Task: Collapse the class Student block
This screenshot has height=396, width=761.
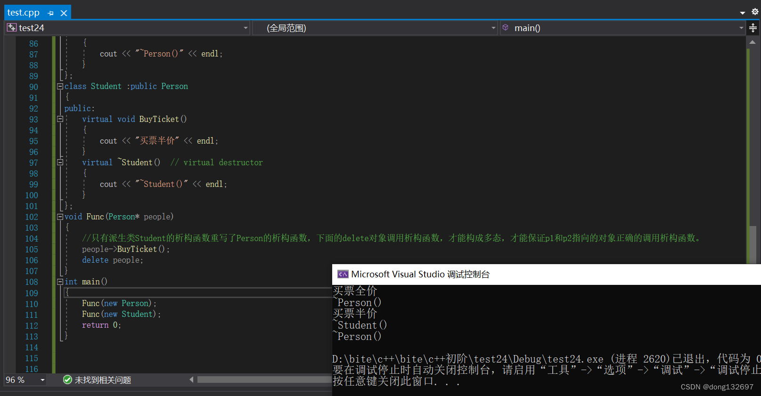Action: pos(60,87)
